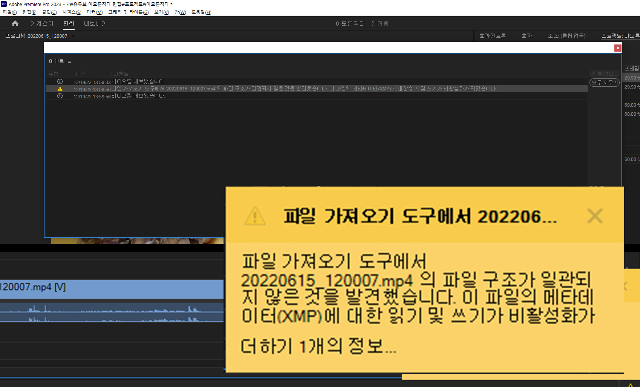Viewport: 640px width, 387px height.
Task: Sort events by the 유형 column header
Action: click(53, 73)
